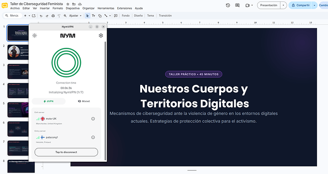Undo the last action
Image resolution: width=328 pixels, height=174 pixels.
(x=41, y=16)
